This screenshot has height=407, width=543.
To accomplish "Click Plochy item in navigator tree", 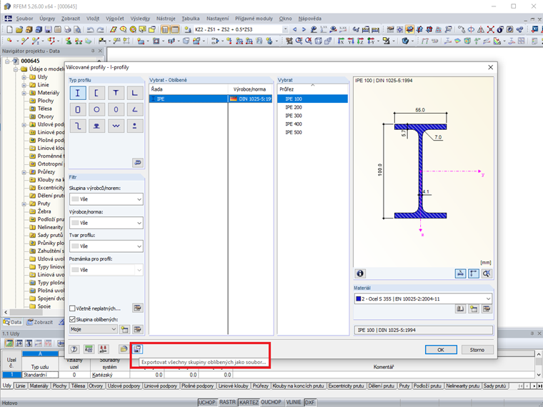I will [x=45, y=101].
